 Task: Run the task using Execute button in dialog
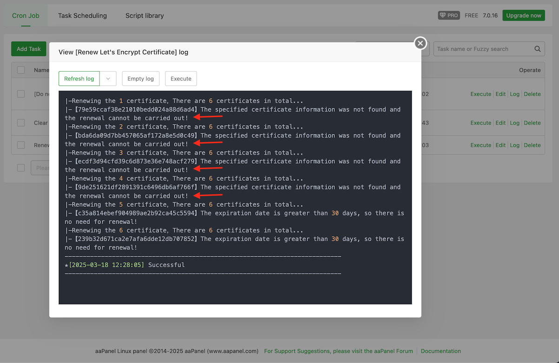(181, 79)
